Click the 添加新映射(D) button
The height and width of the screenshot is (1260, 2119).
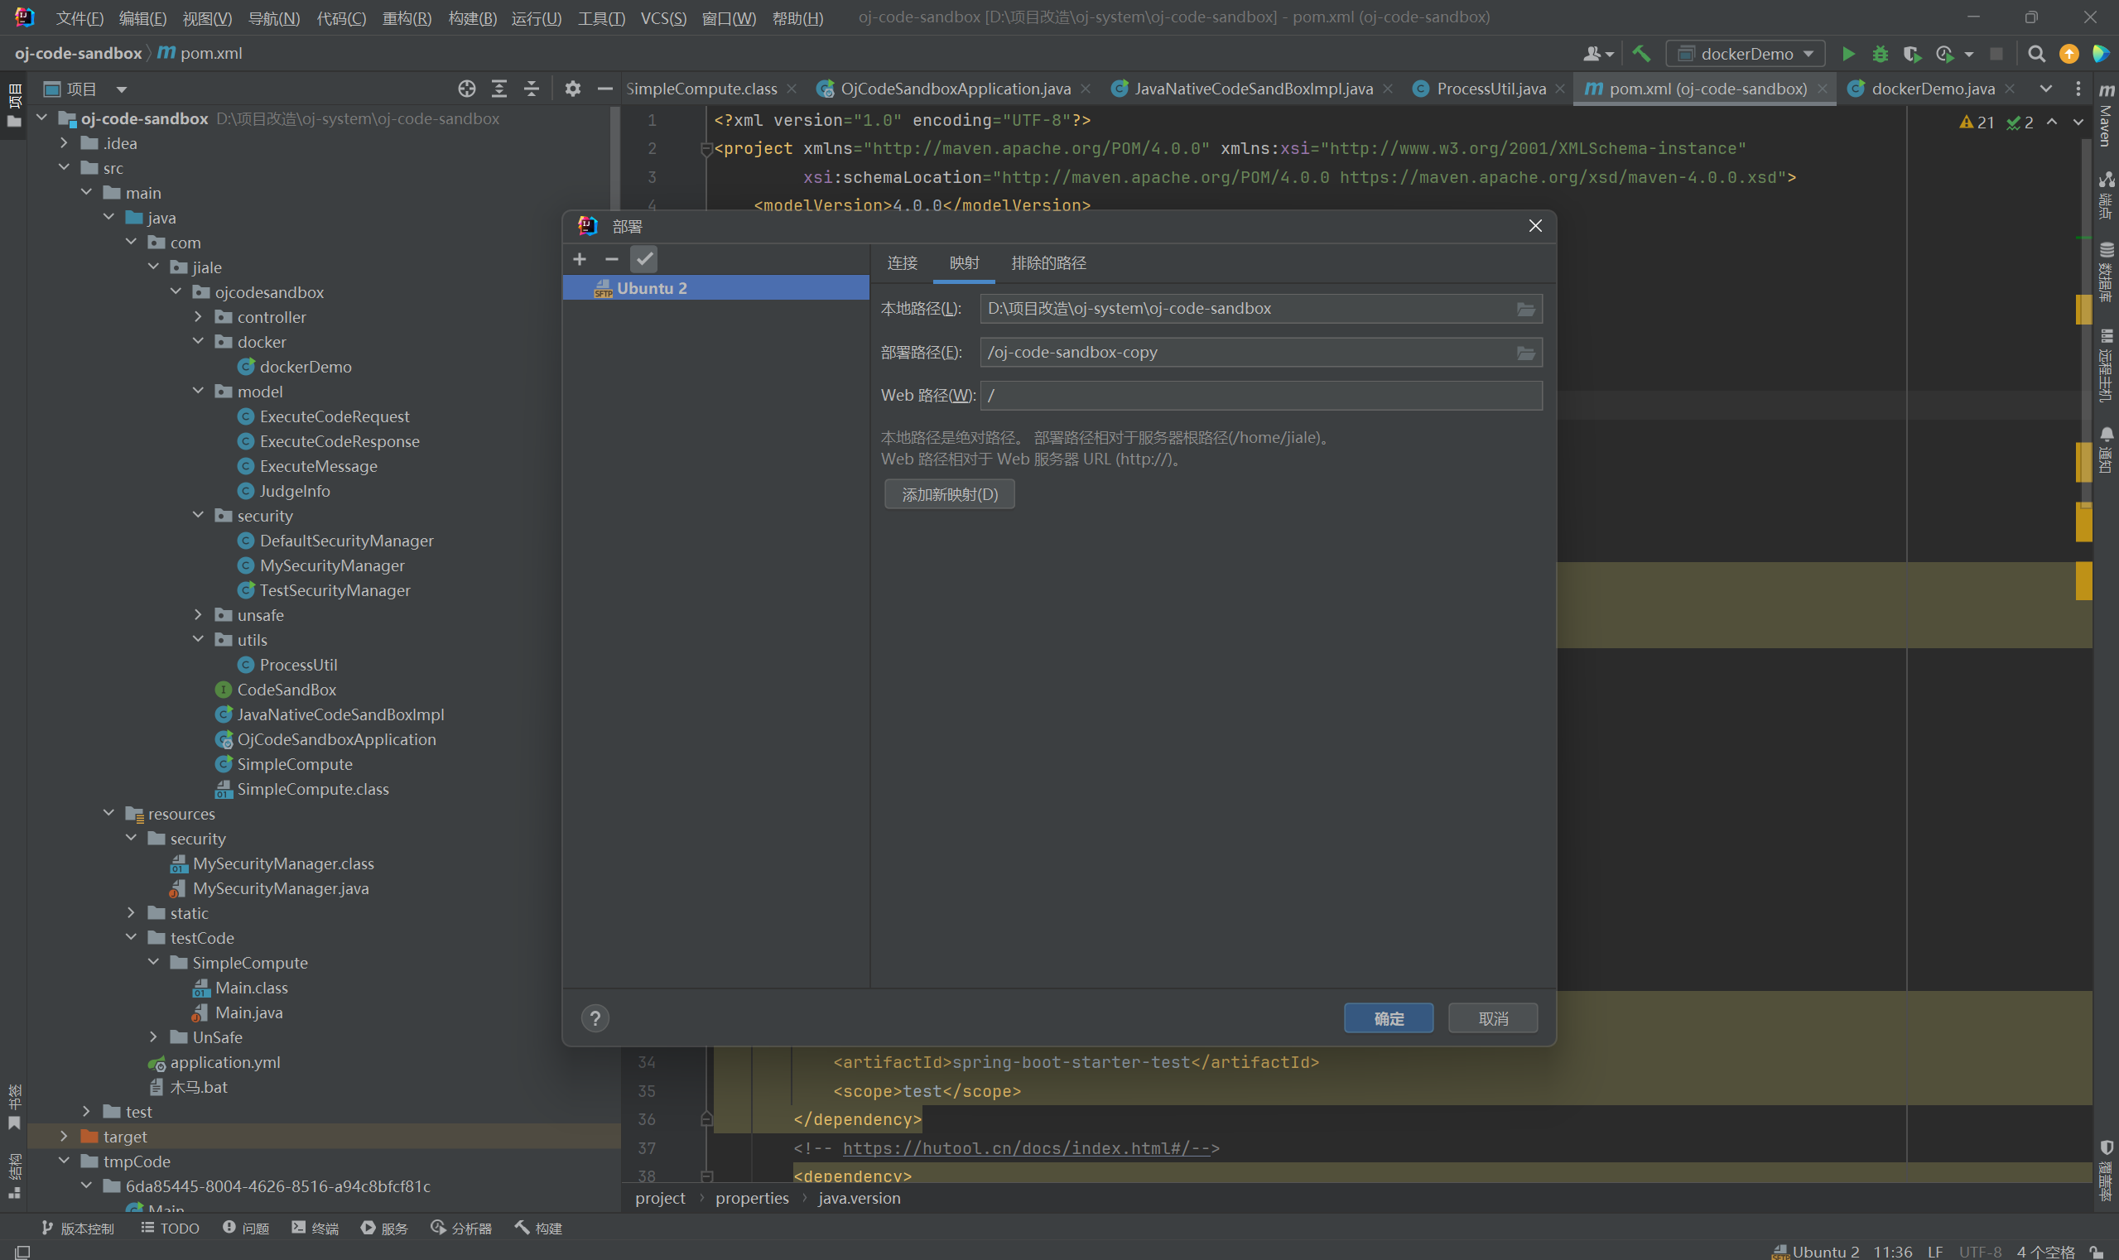(949, 494)
